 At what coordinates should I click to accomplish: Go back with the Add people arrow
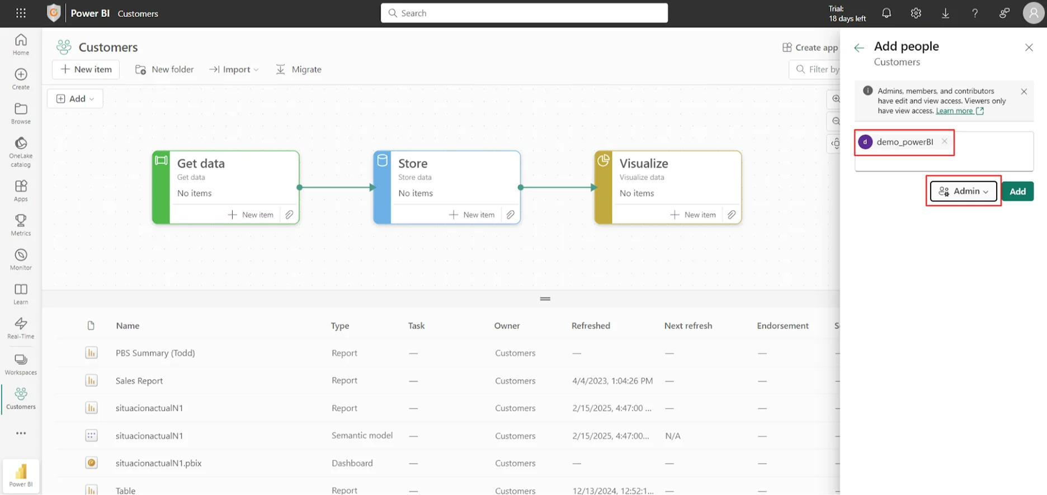(859, 48)
